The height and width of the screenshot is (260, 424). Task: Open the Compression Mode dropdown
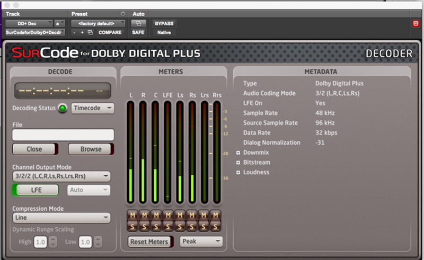tap(61, 218)
